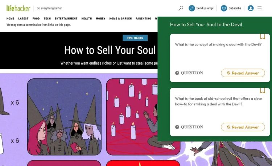Reveal answer for the old-school evil book
Viewport: 272px width, 166px height.
(243, 127)
